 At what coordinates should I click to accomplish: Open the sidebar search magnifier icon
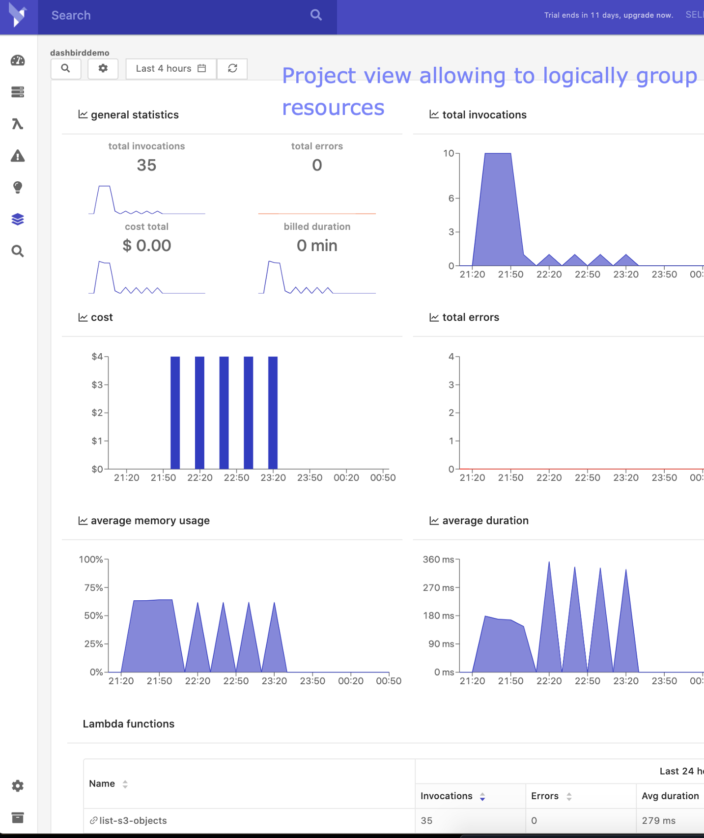pyautogui.click(x=18, y=251)
